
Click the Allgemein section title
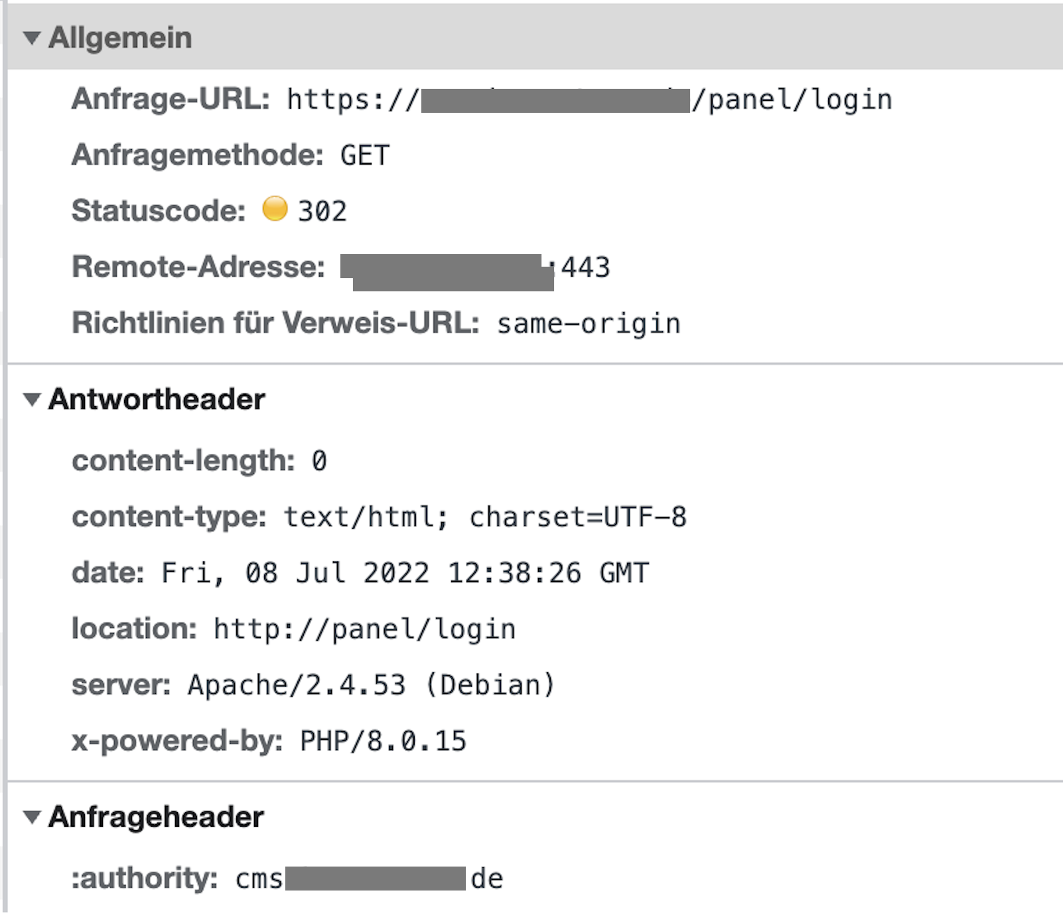[x=119, y=38]
